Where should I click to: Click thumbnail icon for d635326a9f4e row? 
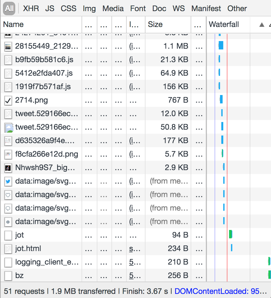8,141
